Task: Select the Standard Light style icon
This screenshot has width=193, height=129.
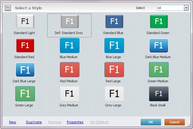Action: pyautogui.click(x=25, y=22)
